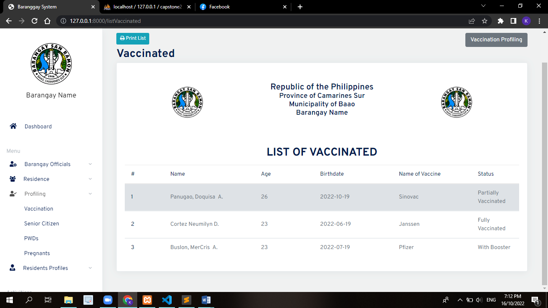Click the bookmark star icon in the address bar
This screenshot has width=548, height=308.
(485, 20)
